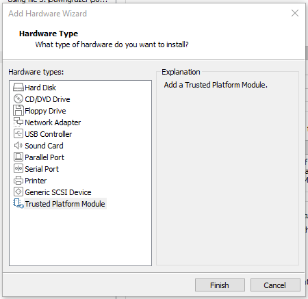Viewport: 308px width, 299px height.
Task: Click the Sound Card speaker icon
Action: [x=18, y=145]
